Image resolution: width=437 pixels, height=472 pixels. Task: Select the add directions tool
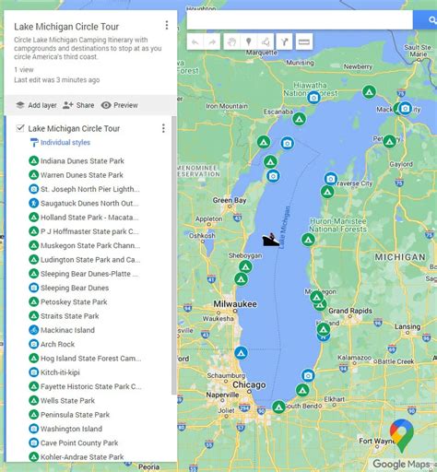pyautogui.click(x=284, y=41)
